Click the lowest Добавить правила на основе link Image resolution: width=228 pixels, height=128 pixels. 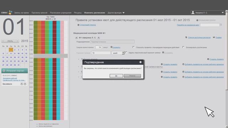coord(204,77)
